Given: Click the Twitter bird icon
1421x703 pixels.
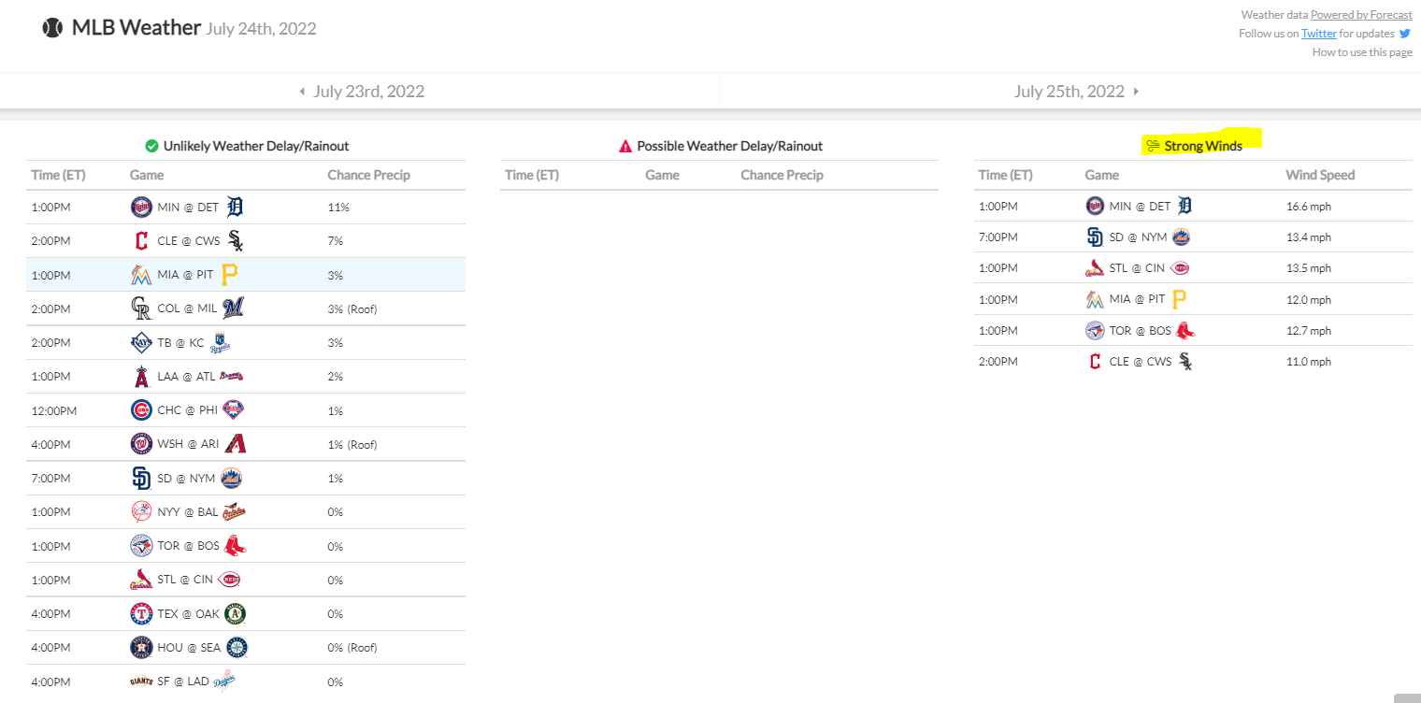Looking at the screenshot, I should [x=1405, y=34].
